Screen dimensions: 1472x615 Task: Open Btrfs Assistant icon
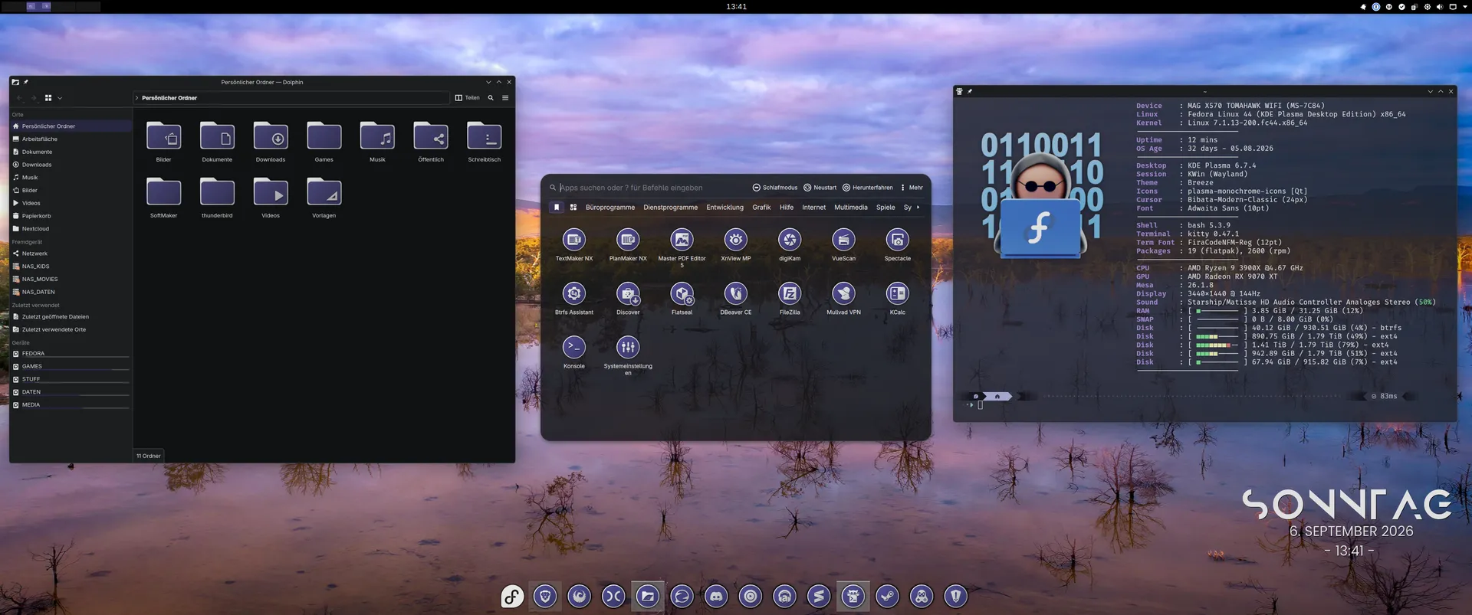573,293
